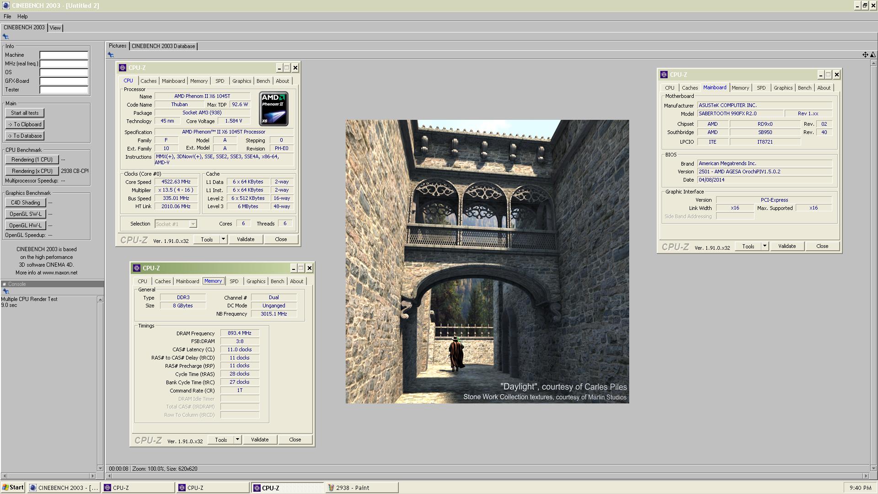Viewport: 878px width, 494px height.
Task: Open the About tab in the CPU-Z Memory window
Action: pyautogui.click(x=296, y=281)
